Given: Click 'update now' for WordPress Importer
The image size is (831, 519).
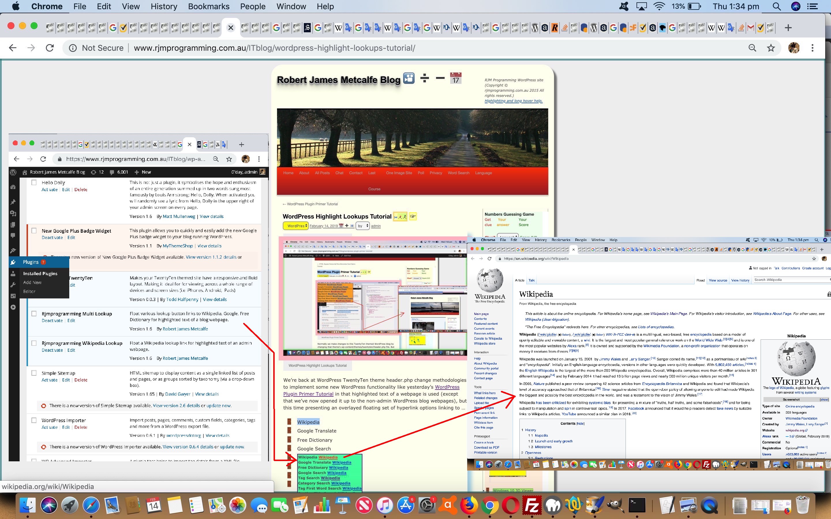Looking at the screenshot, I should [232, 447].
